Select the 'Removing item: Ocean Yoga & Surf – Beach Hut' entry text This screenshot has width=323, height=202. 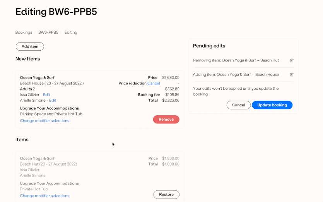236,60
